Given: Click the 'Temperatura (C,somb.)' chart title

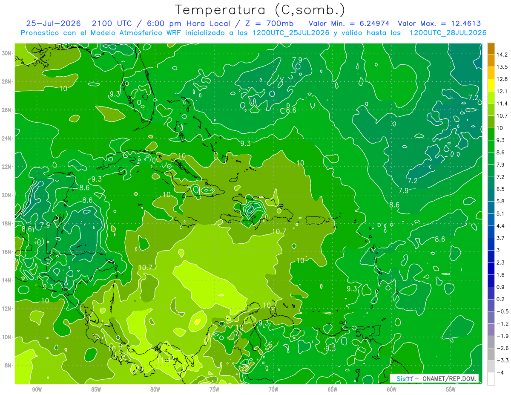Looking at the screenshot, I should (260, 9).
